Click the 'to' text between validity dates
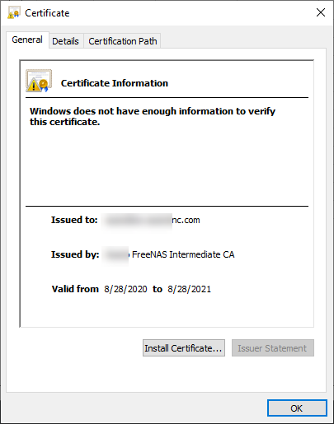 (x=158, y=289)
